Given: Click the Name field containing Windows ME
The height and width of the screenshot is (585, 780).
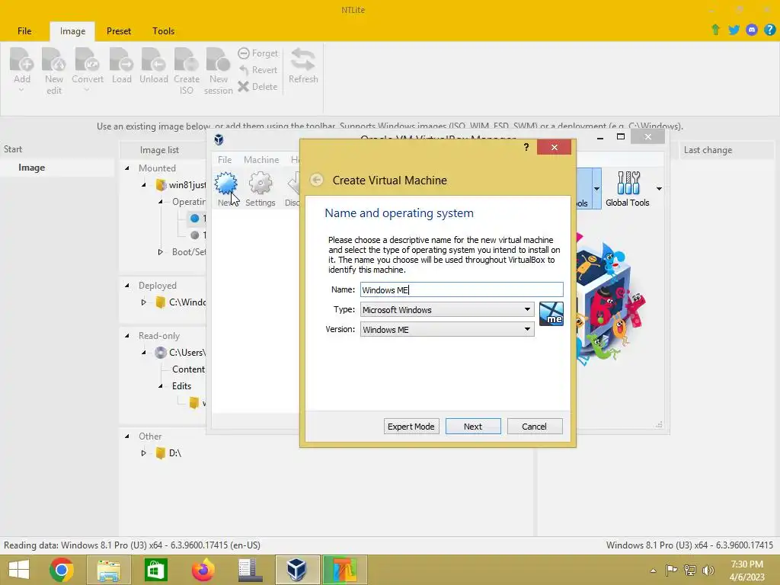Looking at the screenshot, I should 462,289.
